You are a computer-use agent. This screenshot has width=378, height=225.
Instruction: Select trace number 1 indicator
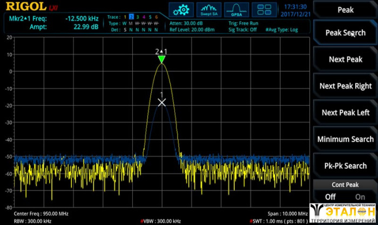point(124,18)
